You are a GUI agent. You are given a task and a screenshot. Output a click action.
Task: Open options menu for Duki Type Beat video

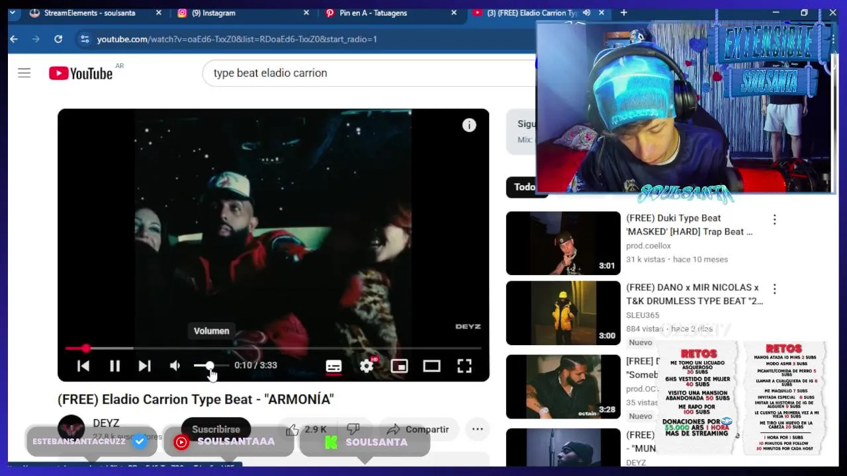tap(774, 219)
